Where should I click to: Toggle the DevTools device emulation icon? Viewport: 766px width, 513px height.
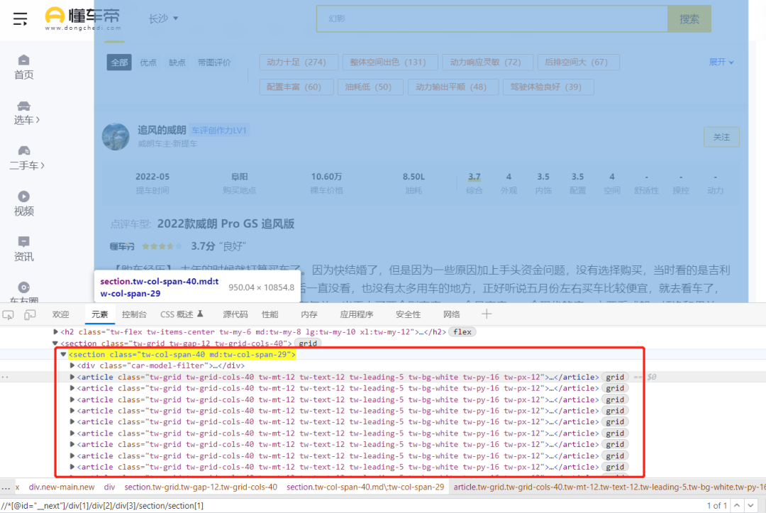pyautogui.click(x=30, y=314)
